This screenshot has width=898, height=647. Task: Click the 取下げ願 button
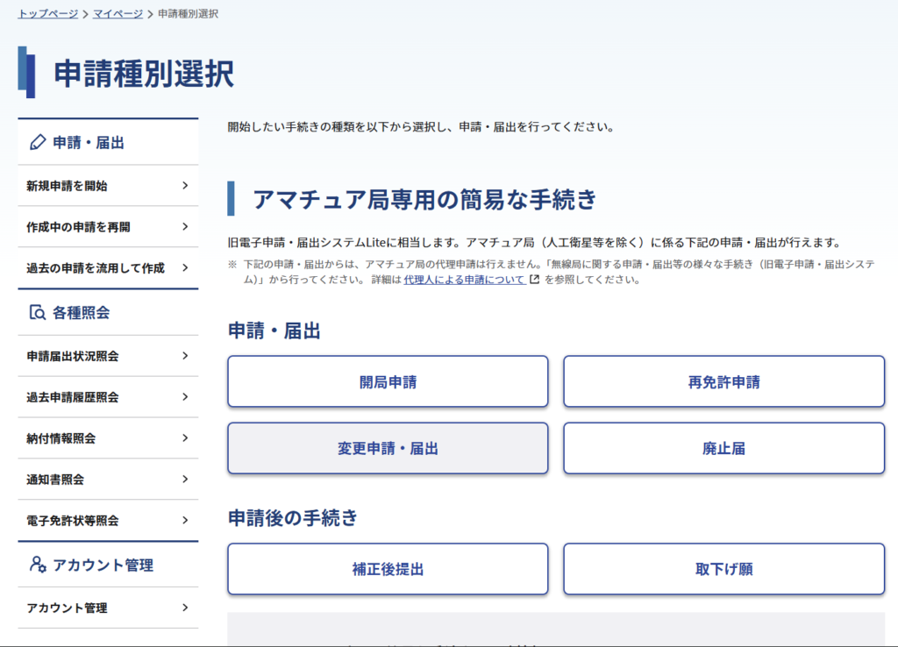click(723, 569)
